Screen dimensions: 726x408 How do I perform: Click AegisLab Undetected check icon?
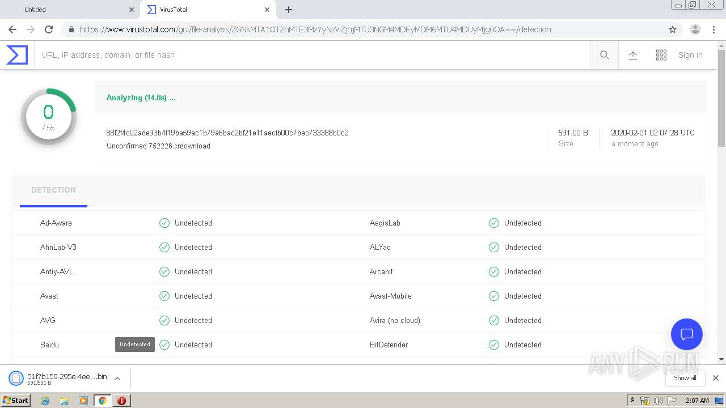pyautogui.click(x=494, y=223)
